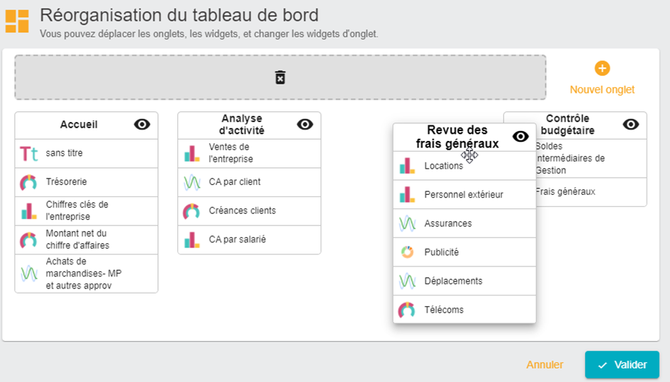This screenshot has width=670, height=382.
Task: Click the orange plus Nouvel onglet icon
Action: 602,69
